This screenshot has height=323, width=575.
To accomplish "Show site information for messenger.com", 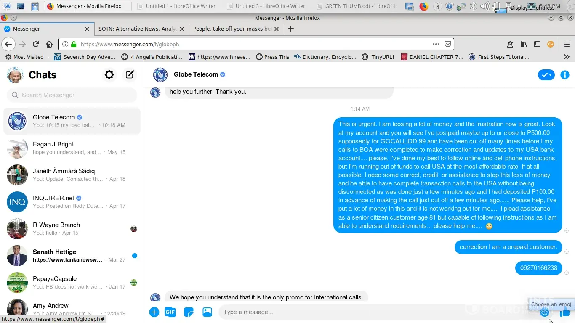I will click(x=65, y=44).
